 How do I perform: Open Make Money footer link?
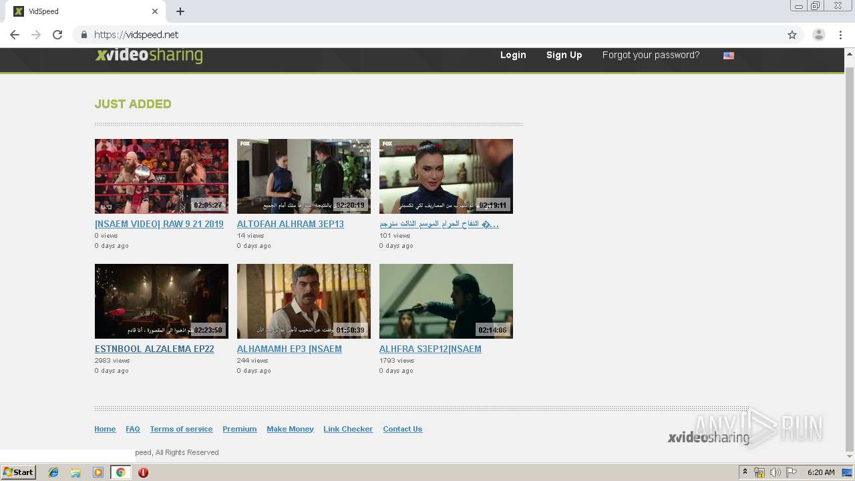290,429
